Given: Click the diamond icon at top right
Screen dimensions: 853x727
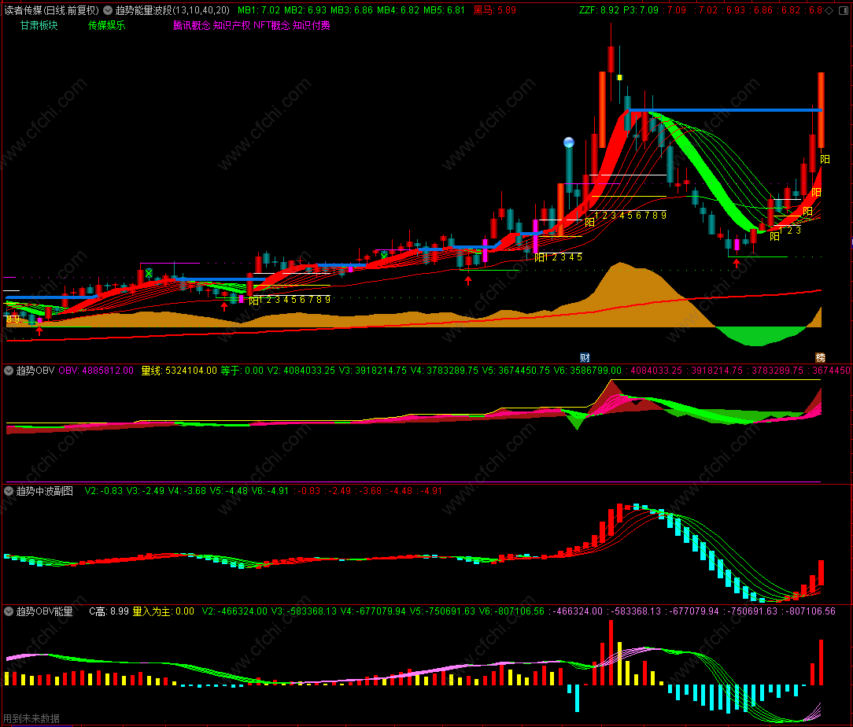Looking at the screenshot, I should pos(829,10).
